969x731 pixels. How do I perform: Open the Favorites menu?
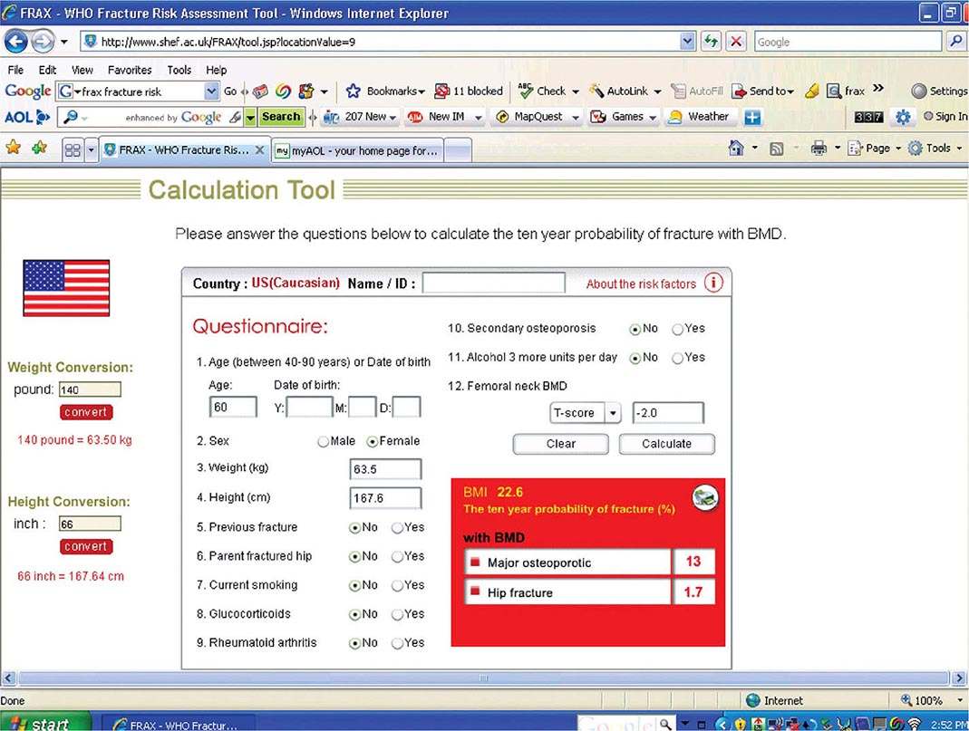[x=130, y=70]
